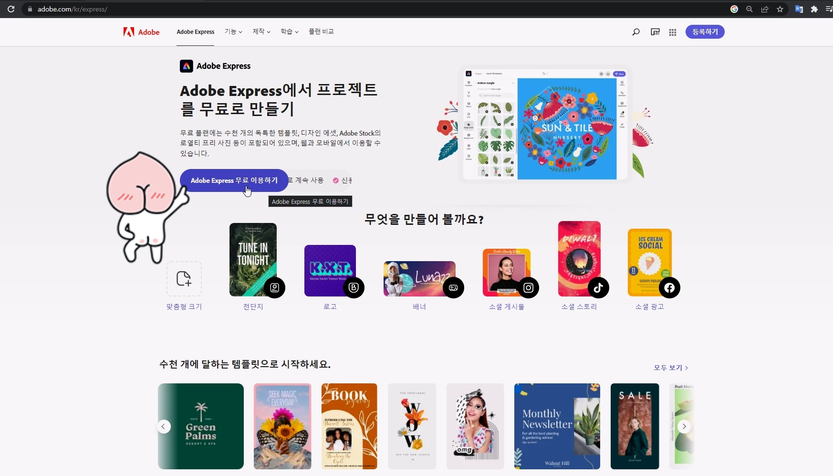Open the 전단지 link
Screen dimensions: 833x476
(253, 307)
